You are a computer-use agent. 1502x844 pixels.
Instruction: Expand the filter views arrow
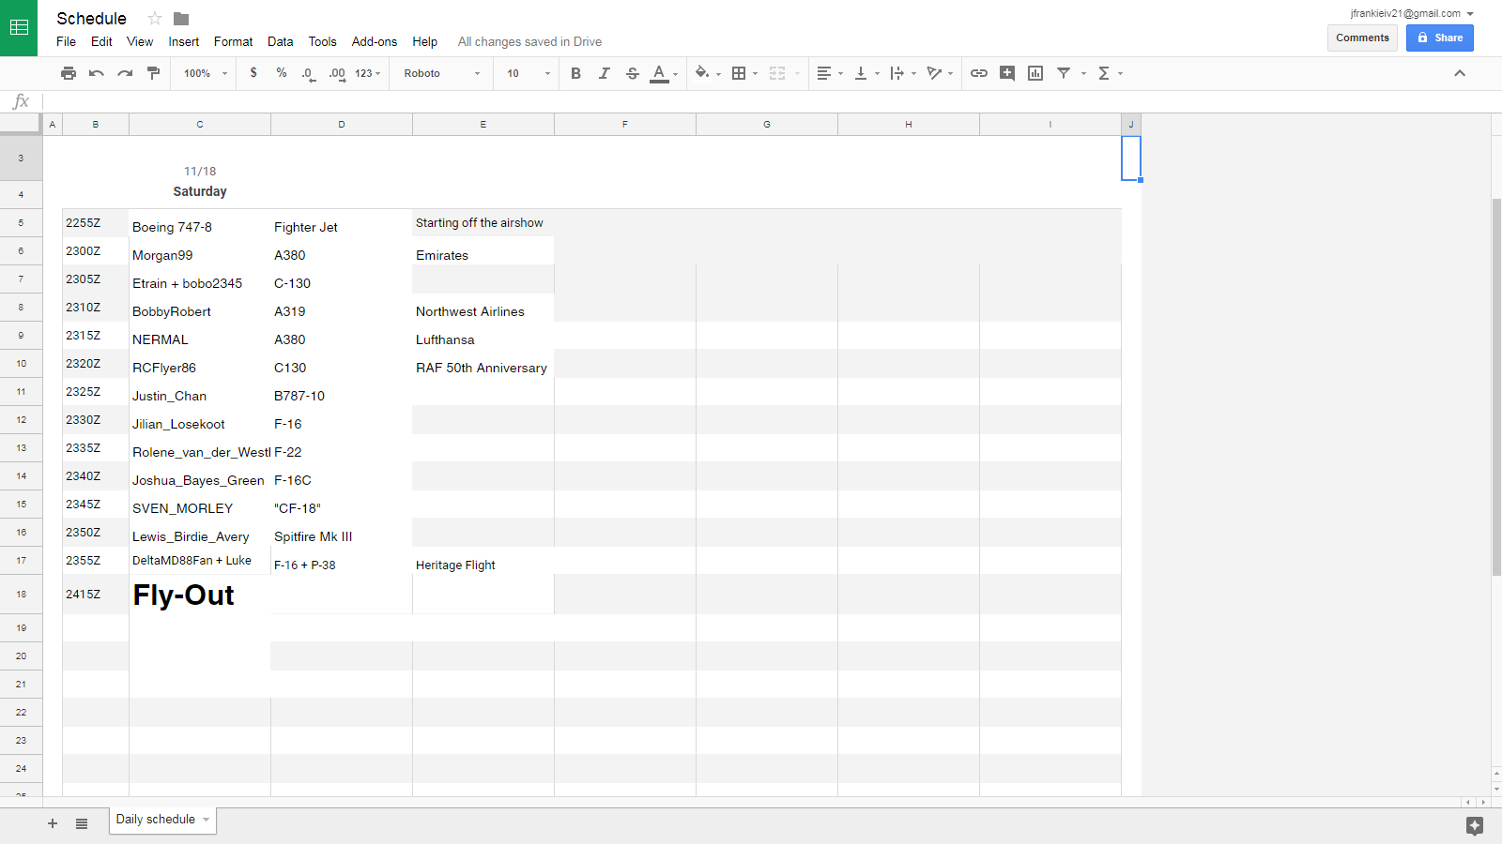pos(1083,73)
